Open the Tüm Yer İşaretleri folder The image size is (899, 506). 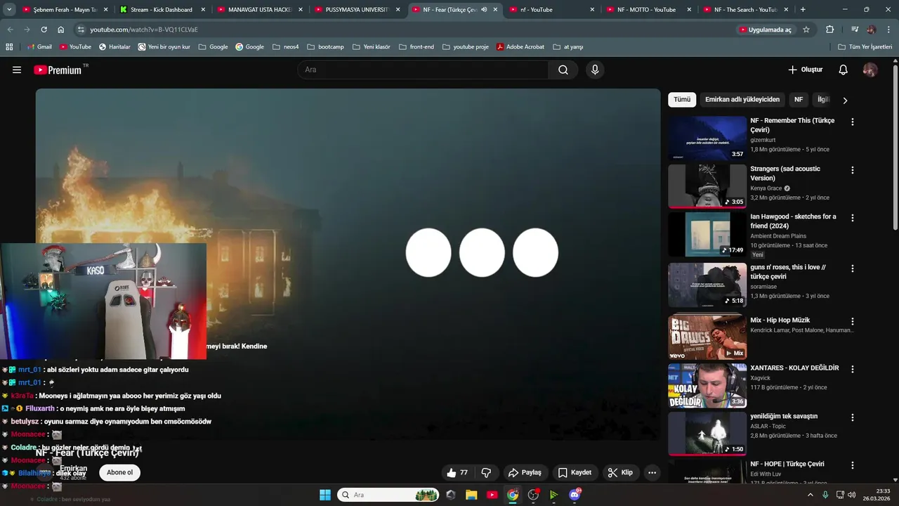tap(865, 46)
